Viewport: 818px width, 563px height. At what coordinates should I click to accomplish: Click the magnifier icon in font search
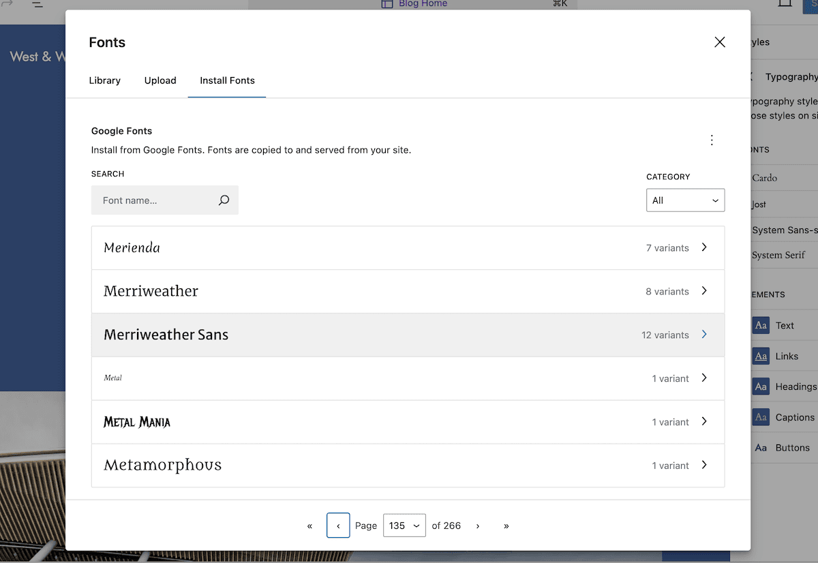click(x=224, y=200)
